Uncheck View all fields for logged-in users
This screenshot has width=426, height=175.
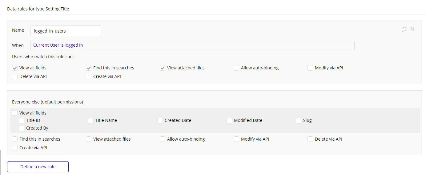(x=15, y=68)
